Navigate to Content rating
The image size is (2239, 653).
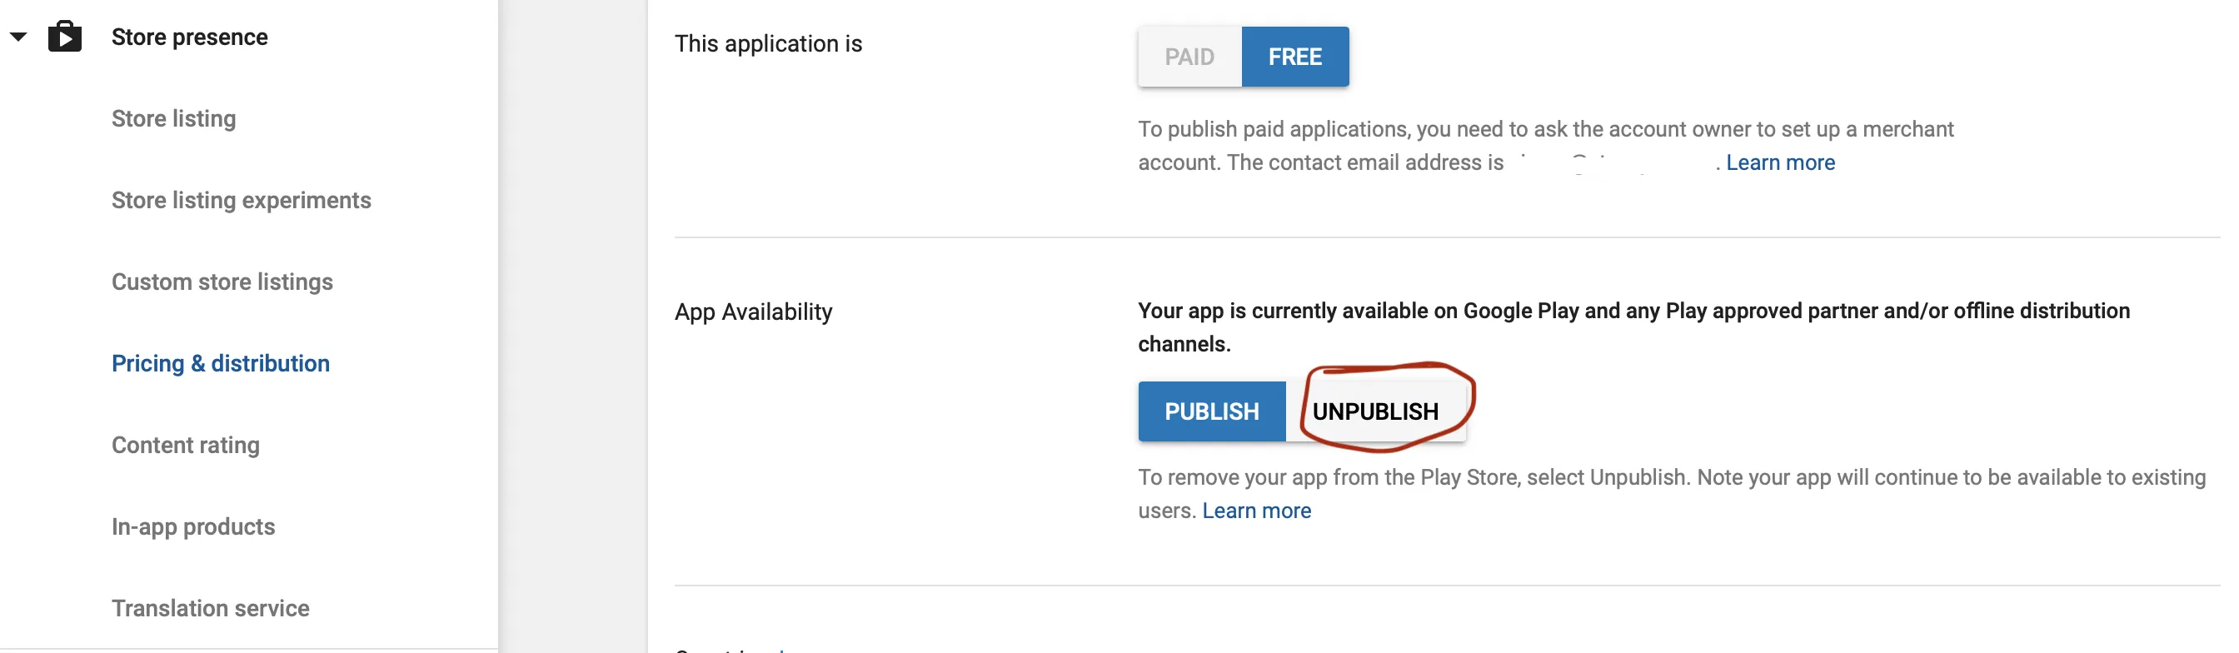[x=185, y=446]
